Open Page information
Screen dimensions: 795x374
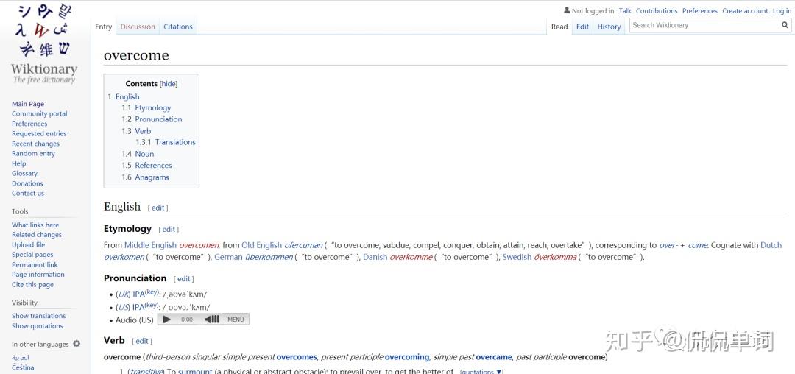pos(38,274)
